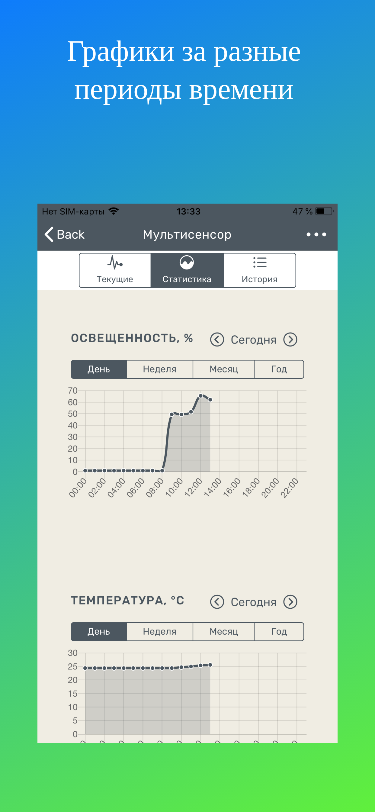Image resolution: width=375 pixels, height=812 pixels.
Task: Select День period for Освещенность
Action: click(99, 369)
